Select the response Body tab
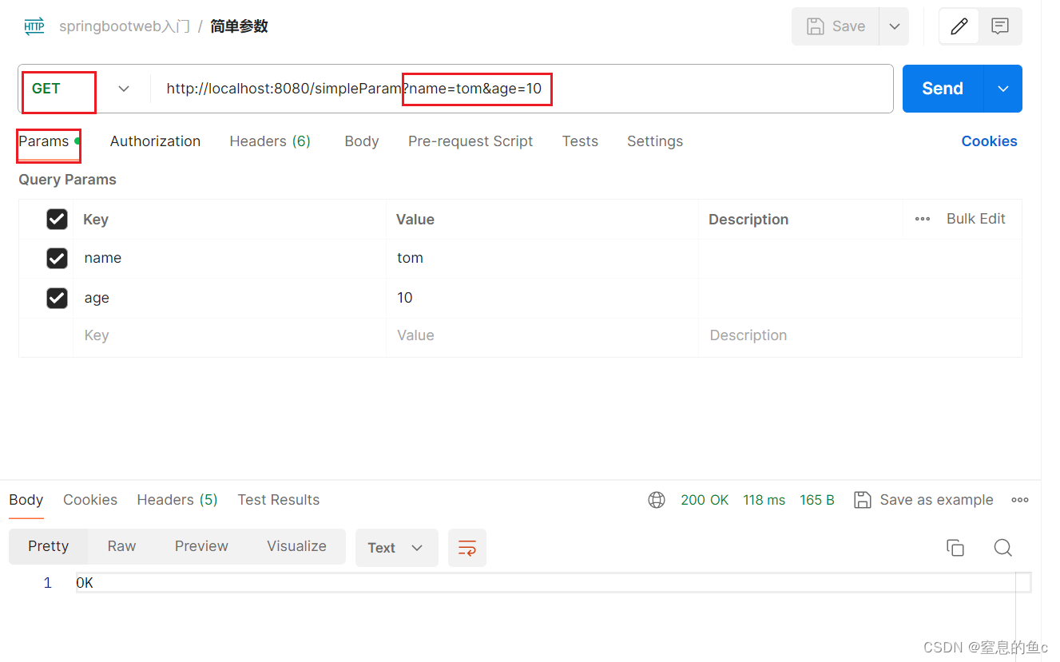The height and width of the screenshot is (662, 1060). point(26,500)
